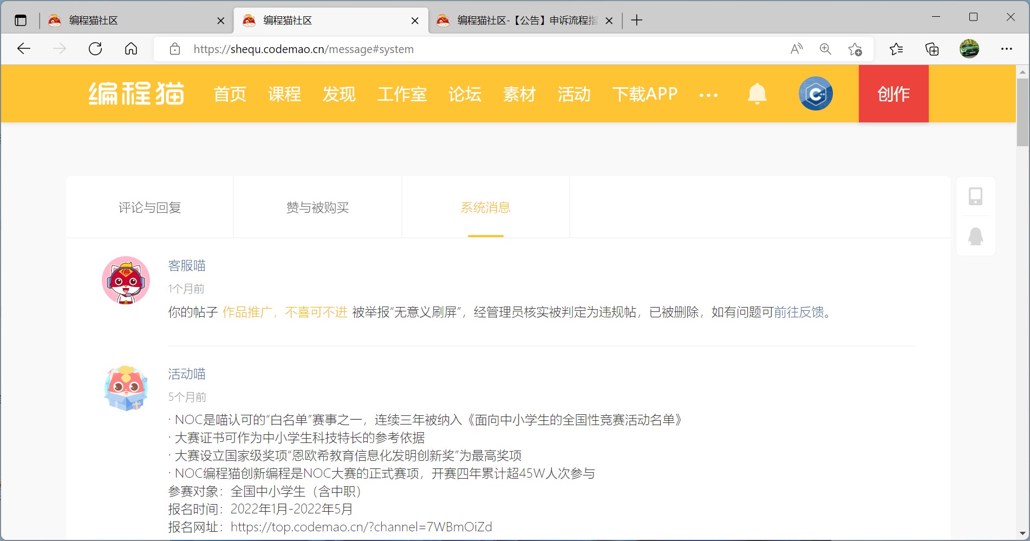1030x541 pixels.
Task: Click the scrollbar up arrow
Action: [x=1022, y=71]
